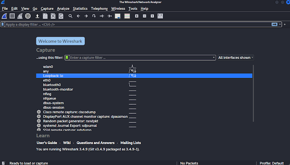Open the display filter history dropdown

(280, 24)
